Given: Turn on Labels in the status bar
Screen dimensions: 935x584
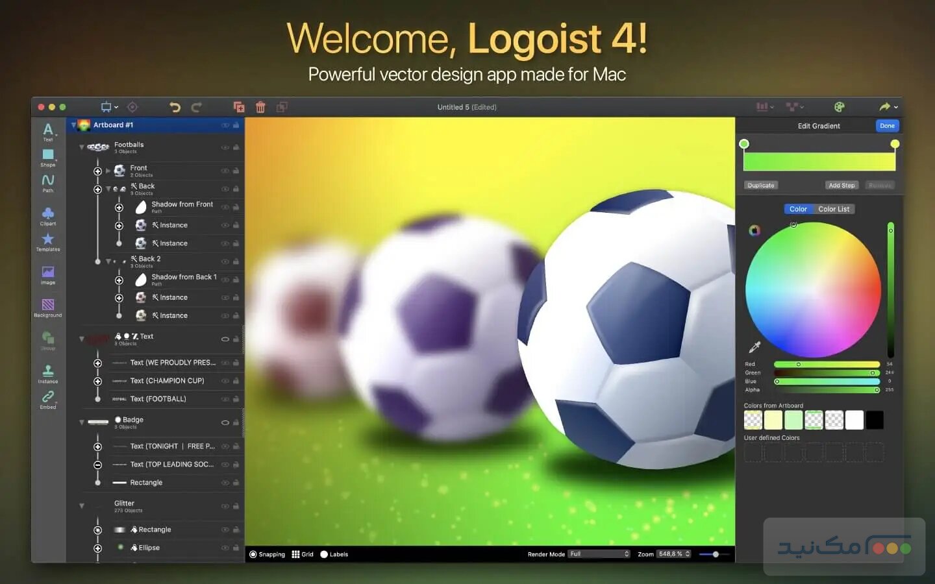Looking at the screenshot, I should pyautogui.click(x=334, y=554).
